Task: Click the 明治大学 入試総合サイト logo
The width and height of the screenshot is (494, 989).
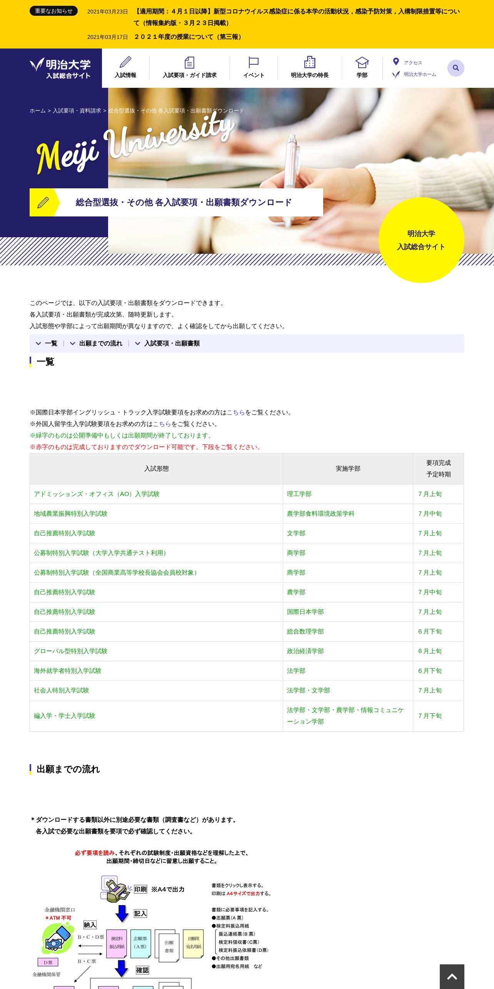Action: pyautogui.click(x=60, y=68)
